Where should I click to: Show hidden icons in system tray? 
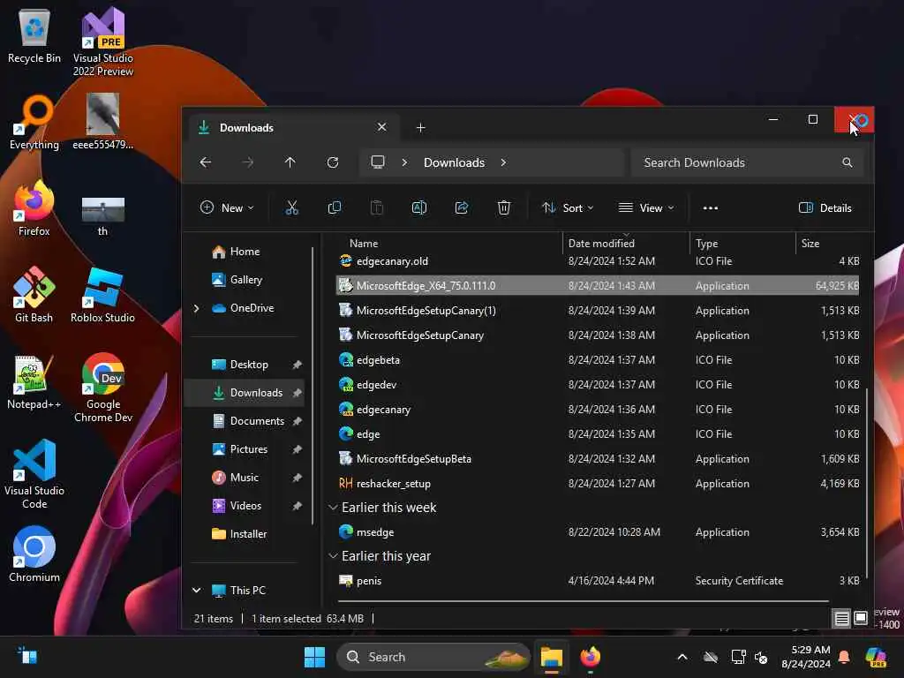682,657
